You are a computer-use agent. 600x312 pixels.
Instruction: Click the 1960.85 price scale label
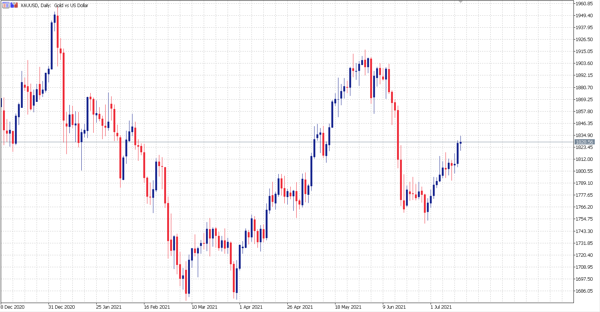584,4
